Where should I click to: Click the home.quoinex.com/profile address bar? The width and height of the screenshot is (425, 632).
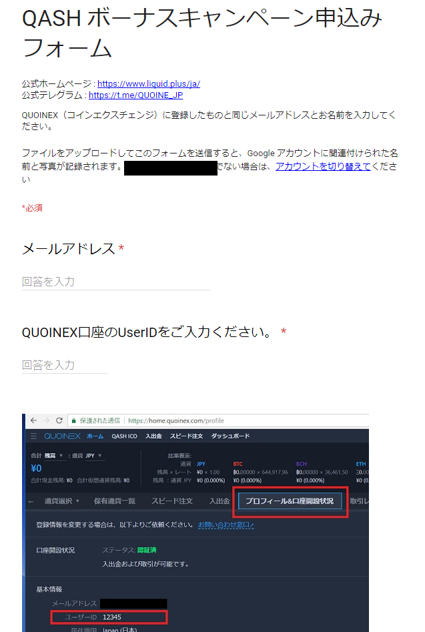(x=218, y=420)
